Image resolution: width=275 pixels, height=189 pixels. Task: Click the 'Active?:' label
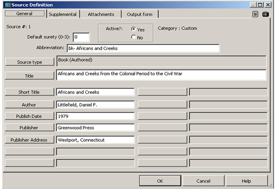(114, 29)
